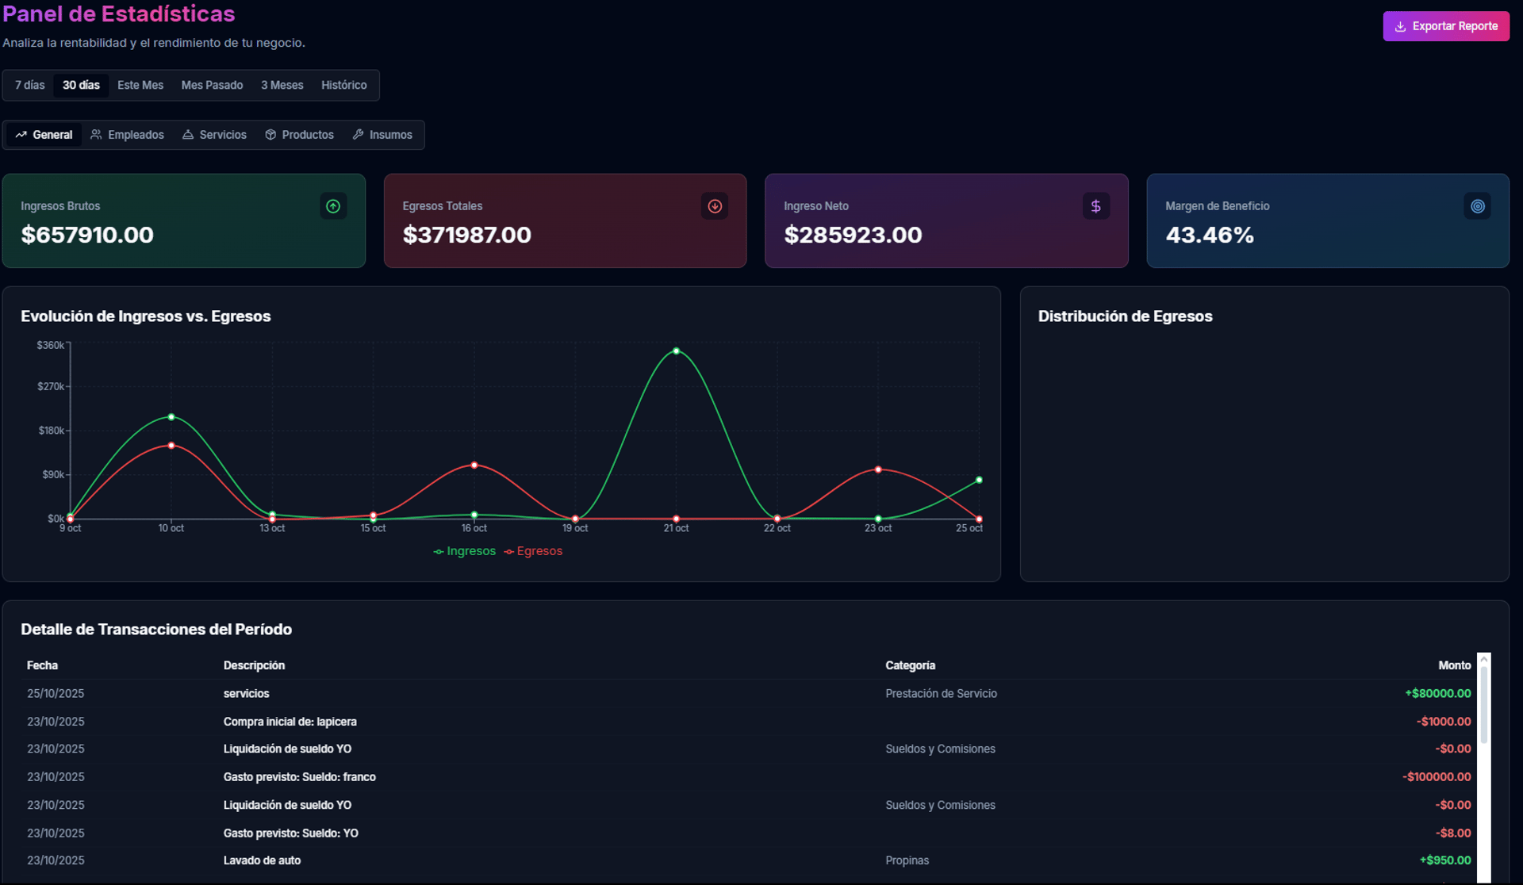1523x885 pixels.
Task: Click the download icon in Exportar Reporte
Action: point(1400,26)
